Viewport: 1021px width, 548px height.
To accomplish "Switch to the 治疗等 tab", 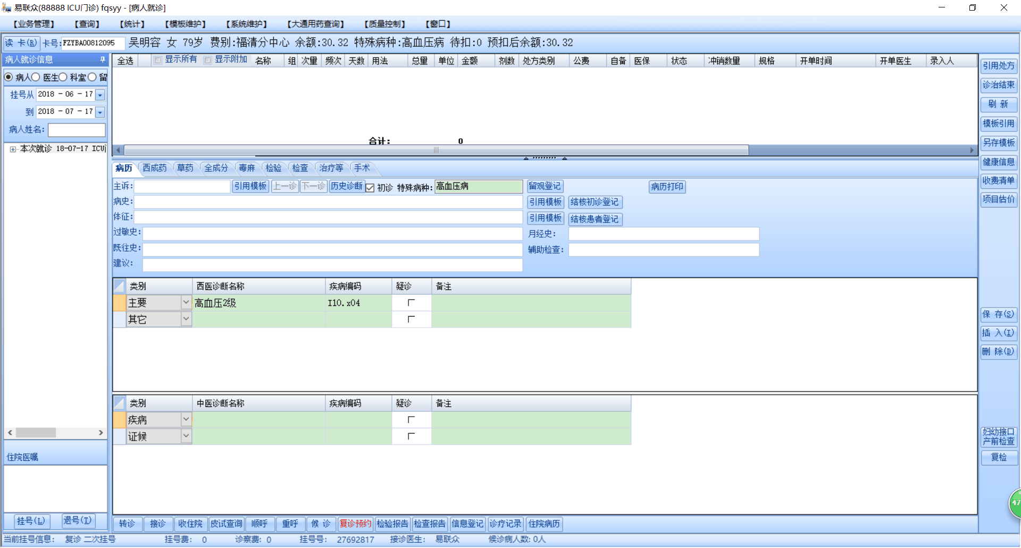I will 331,168.
